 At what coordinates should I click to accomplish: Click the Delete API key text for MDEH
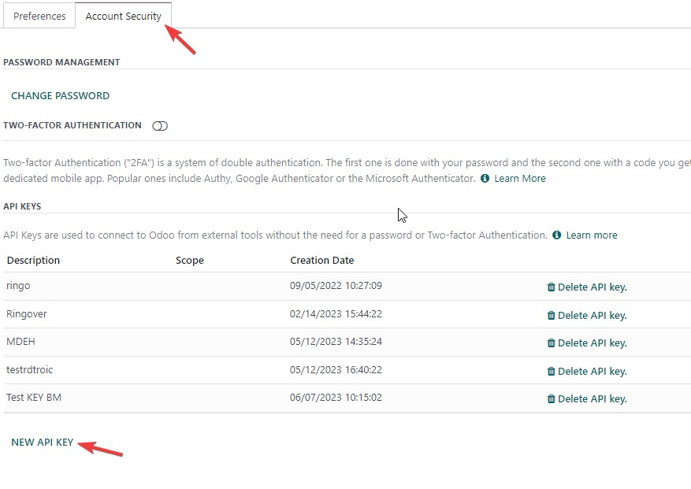click(x=593, y=343)
